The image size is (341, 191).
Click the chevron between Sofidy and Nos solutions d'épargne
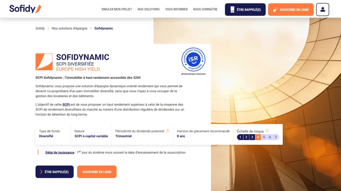pyautogui.click(x=48, y=29)
